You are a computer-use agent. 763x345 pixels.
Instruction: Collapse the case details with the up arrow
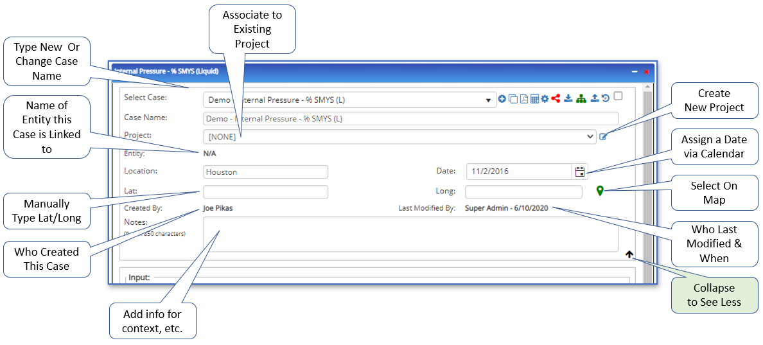pyautogui.click(x=629, y=254)
